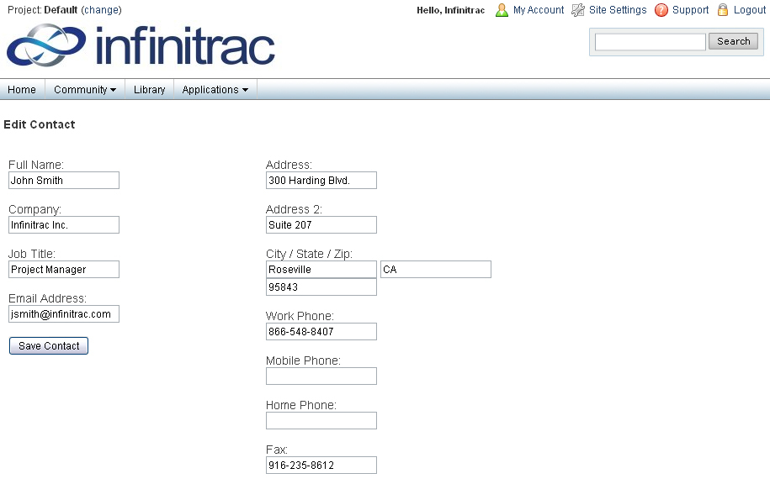Open the Support link
770x484 pixels.
point(690,10)
